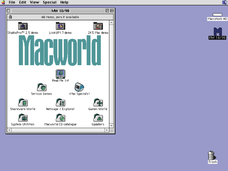Click the vertical scrollbar down arrow
This screenshot has width=228, height=171.
coord(112,126)
